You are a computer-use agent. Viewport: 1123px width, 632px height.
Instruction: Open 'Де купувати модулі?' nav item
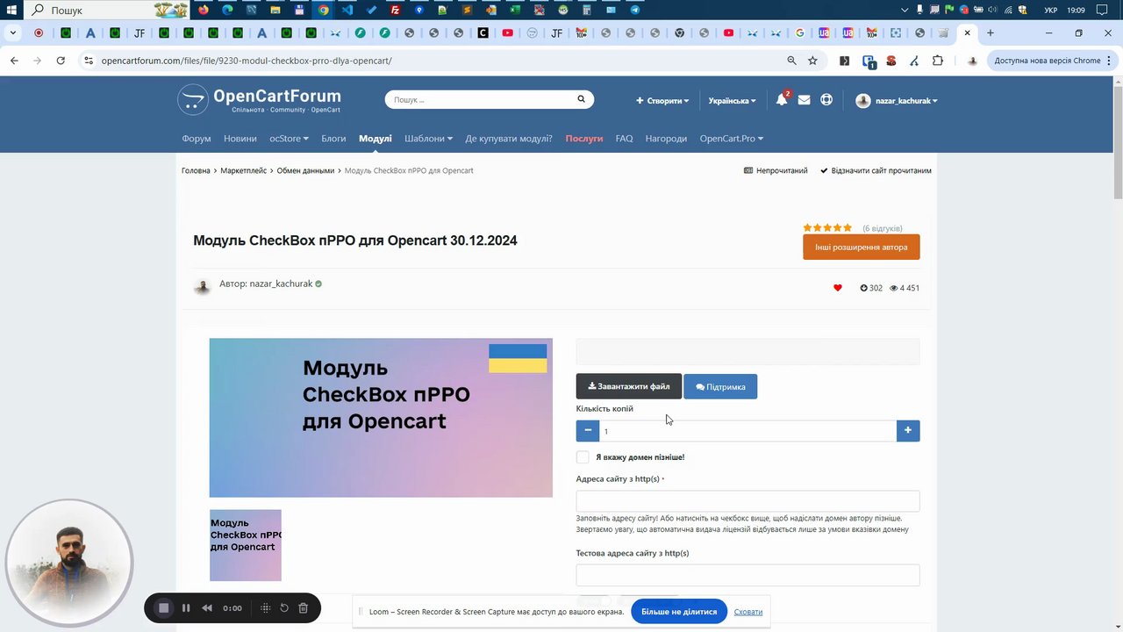coord(509,139)
